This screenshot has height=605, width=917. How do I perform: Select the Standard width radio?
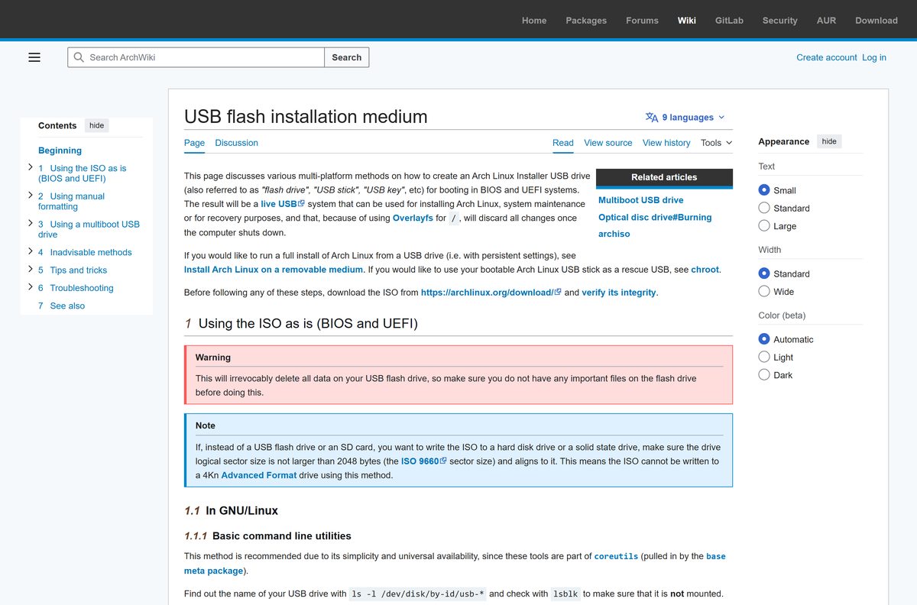tap(764, 273)
